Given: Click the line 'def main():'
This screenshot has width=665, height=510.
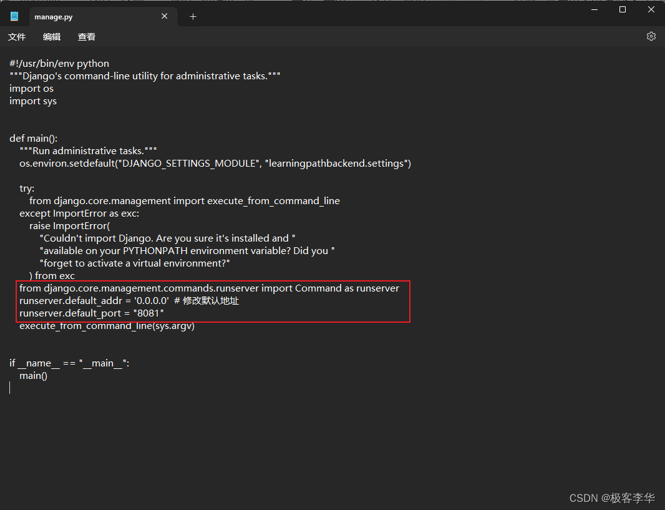Looking at the screenshot, I should [34, 139].
